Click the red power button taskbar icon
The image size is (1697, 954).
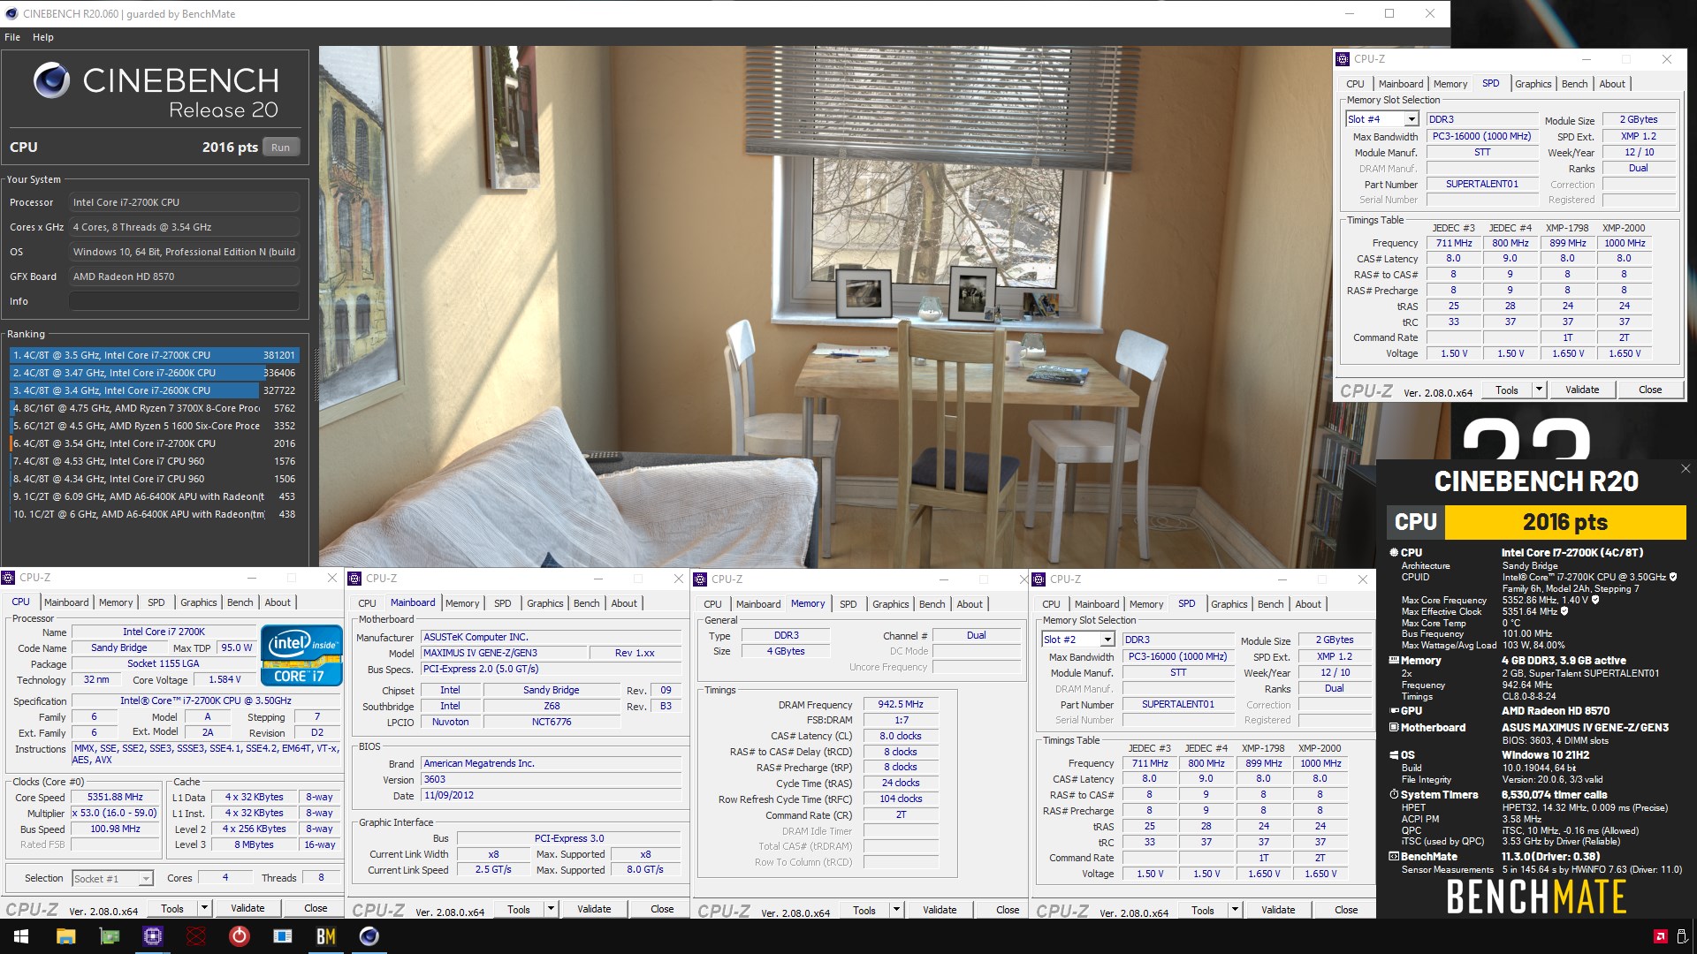[240, 936]
